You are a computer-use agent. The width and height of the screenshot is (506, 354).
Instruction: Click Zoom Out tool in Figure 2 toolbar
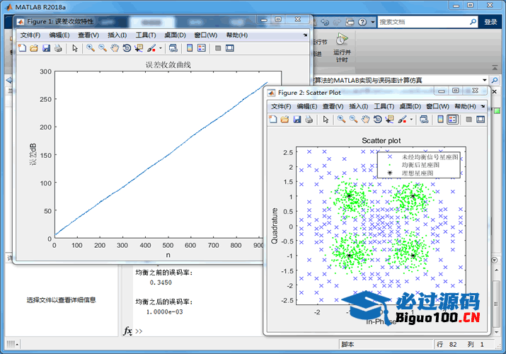(353, 120)
